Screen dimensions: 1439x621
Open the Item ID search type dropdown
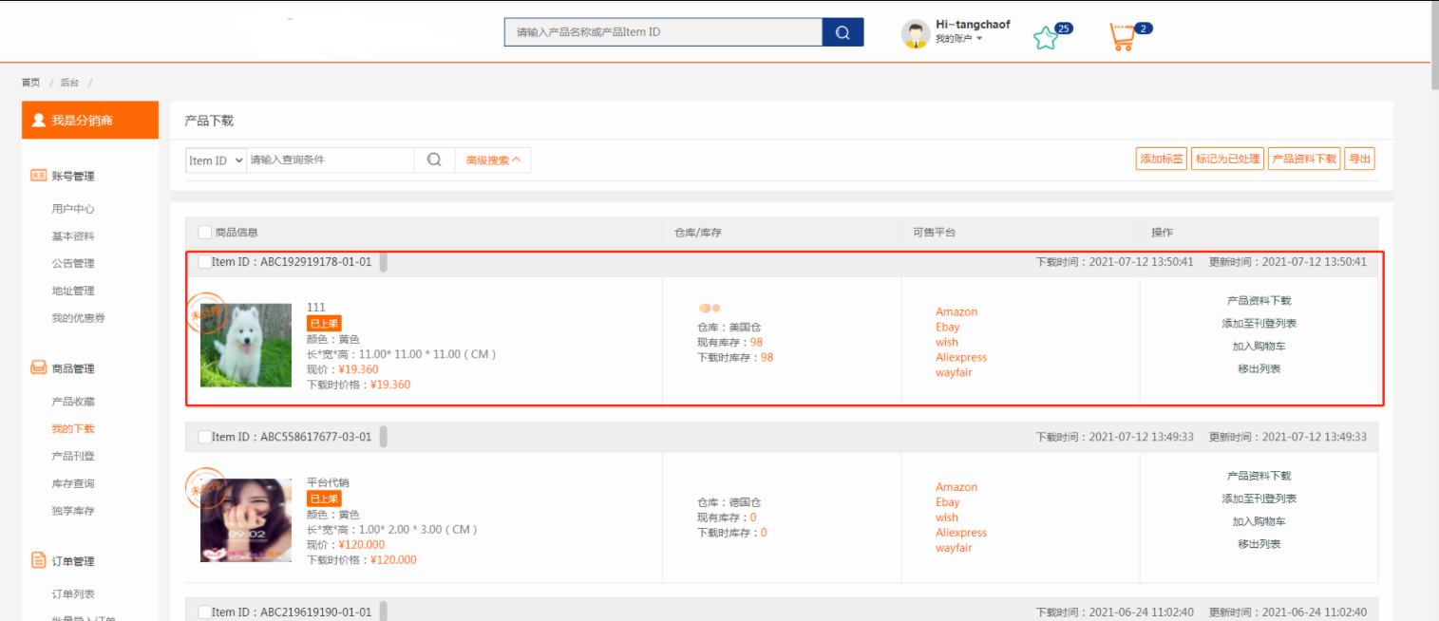coord(216,160)
